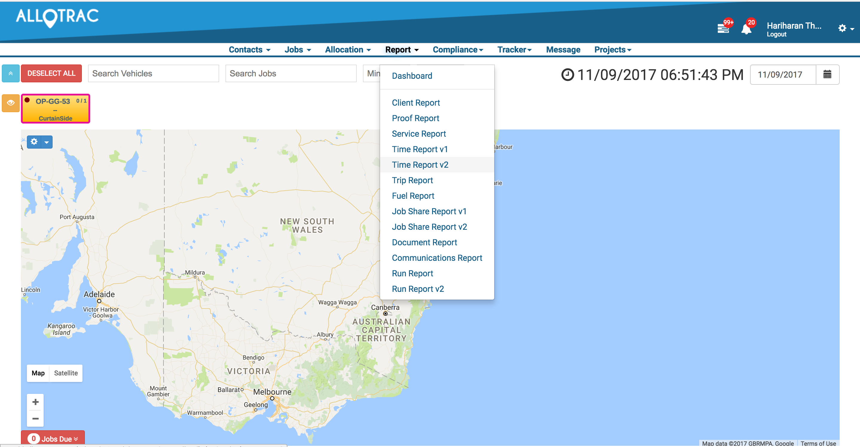Open the Compliance dropdown menu

pyautogui.click(x=458, y=50)
